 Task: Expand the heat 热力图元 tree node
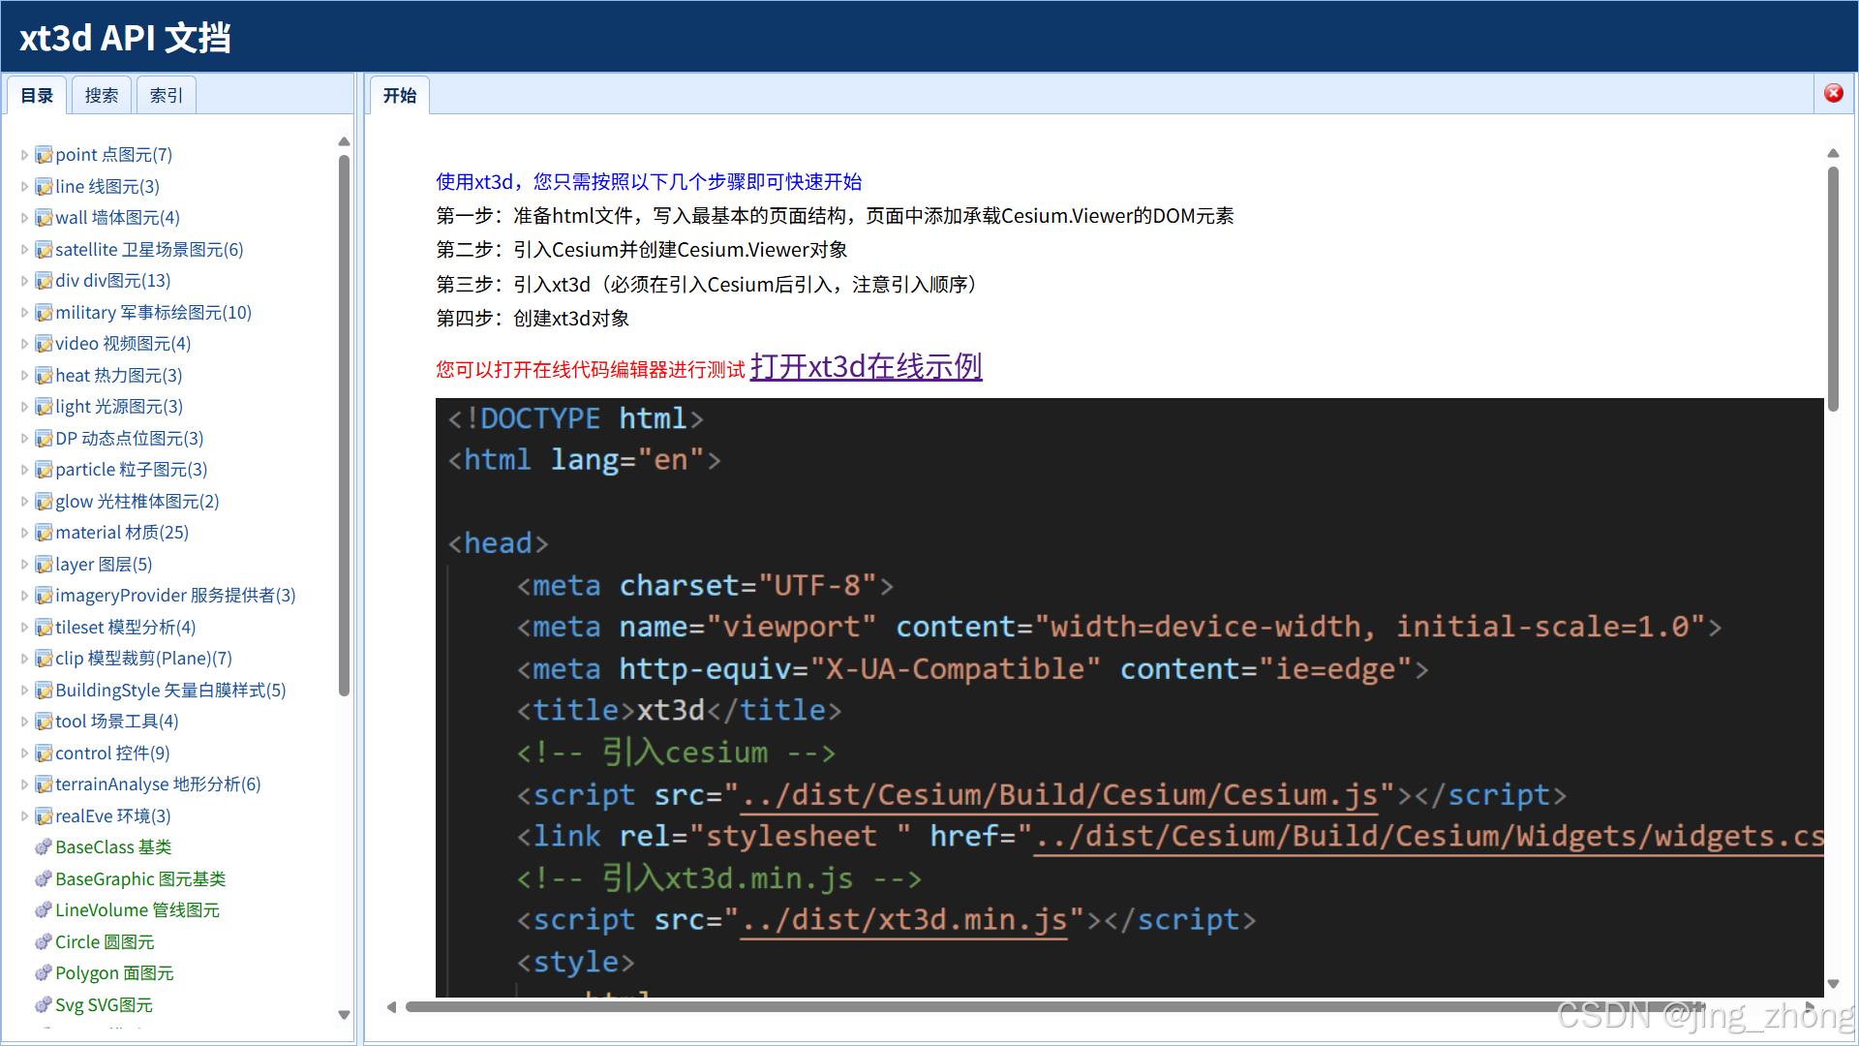(24, 376)
